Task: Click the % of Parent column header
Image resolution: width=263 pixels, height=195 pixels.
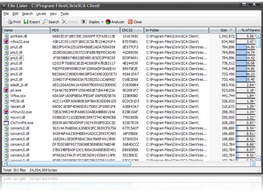Action: [x=248, y=30]
